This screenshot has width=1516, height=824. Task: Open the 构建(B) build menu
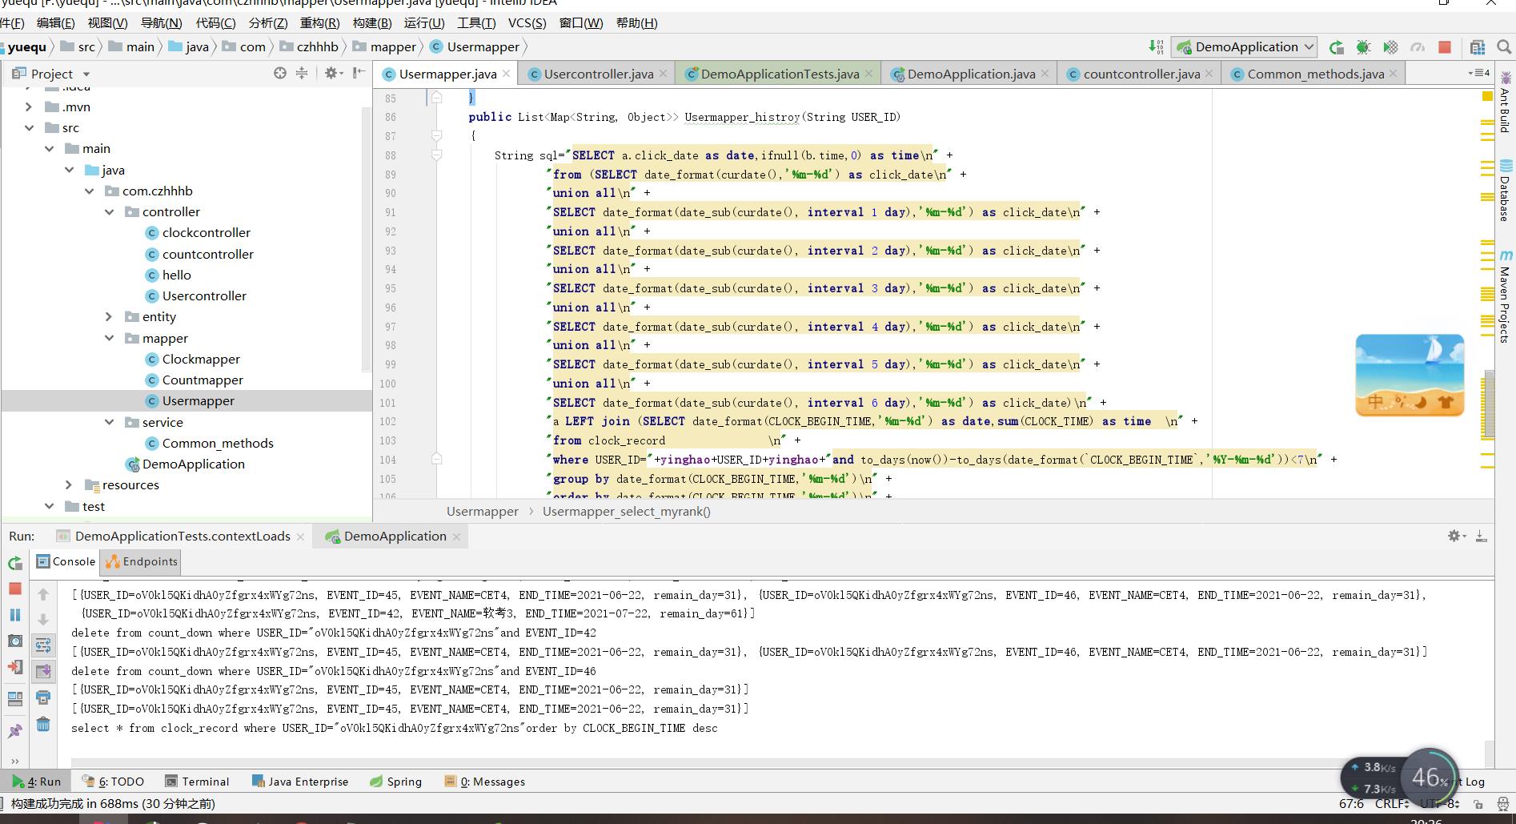[372, 22]
